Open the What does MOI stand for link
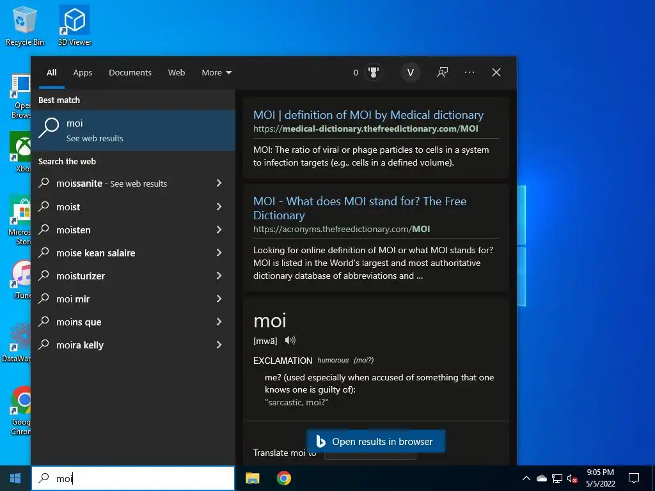 pos(359,208)
